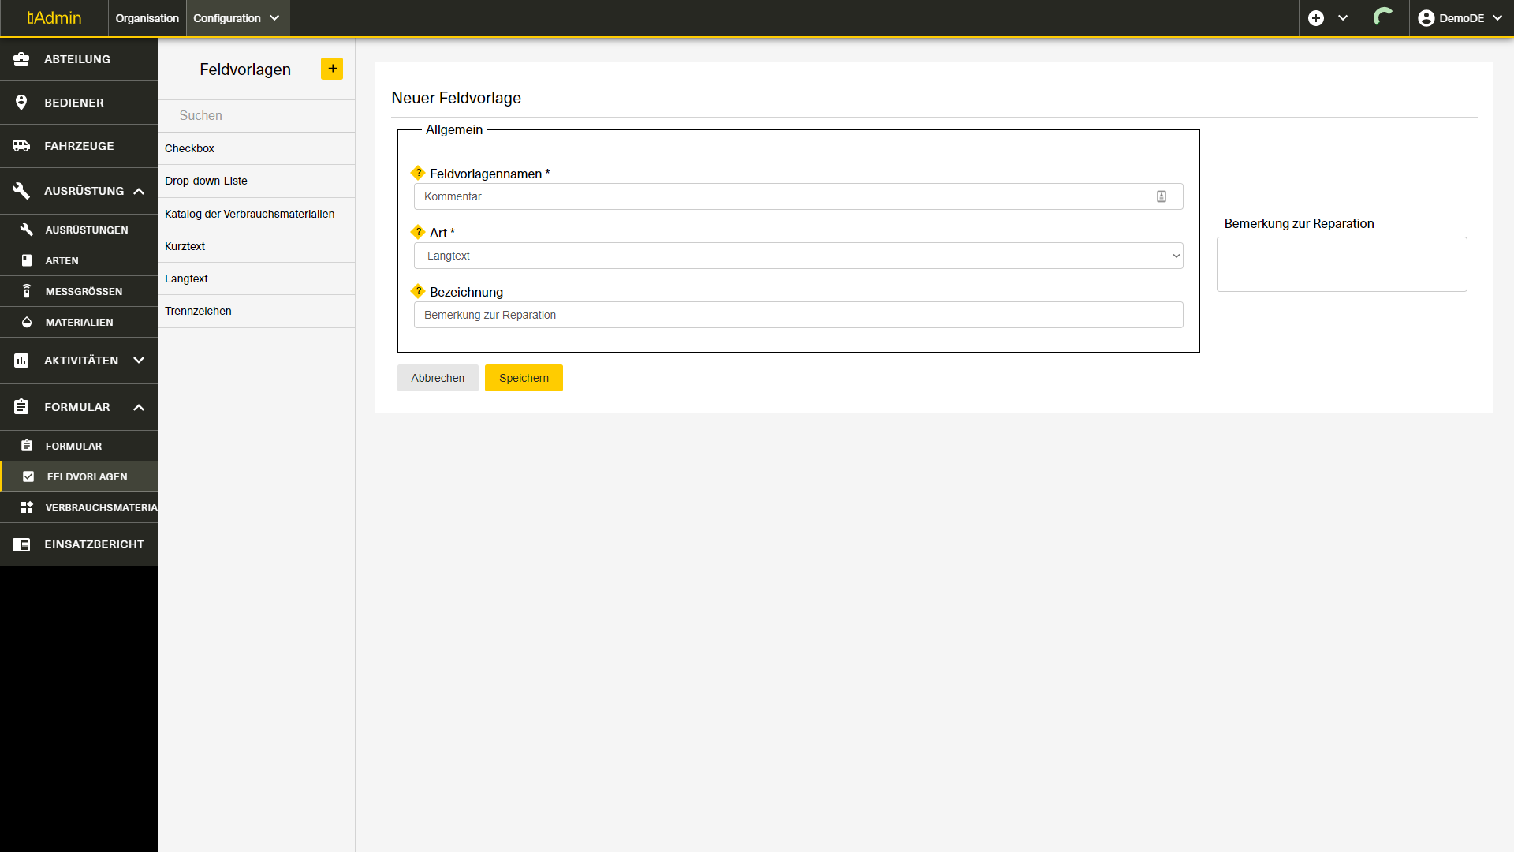Click the Verbrauchsmaterial submenu label
The width and height of the screenshot is (1514, 852).
pos(101,507)
